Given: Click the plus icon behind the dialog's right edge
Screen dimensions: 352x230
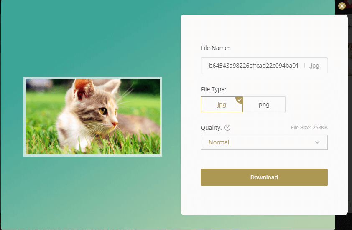Looking at the screenshot, I should 349,26.
